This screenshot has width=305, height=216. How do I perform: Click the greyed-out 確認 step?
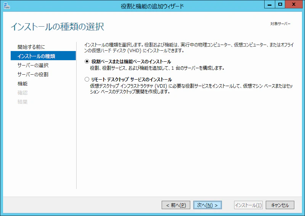click(x=22, y=93)
